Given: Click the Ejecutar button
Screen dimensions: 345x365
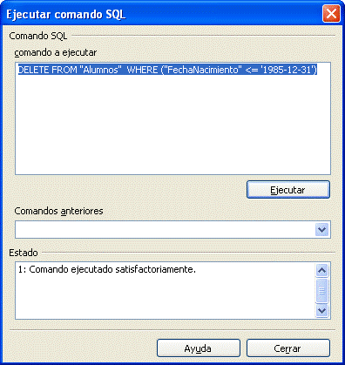Looking at the screenshot, I should pos(288,190).
